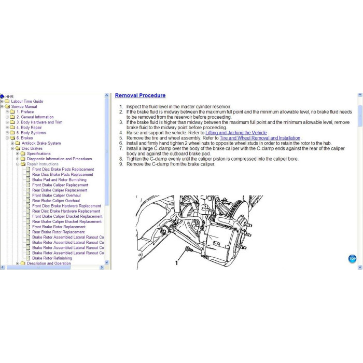
Task: Open Front Brake Rotor Replacement
Action: 59,227
